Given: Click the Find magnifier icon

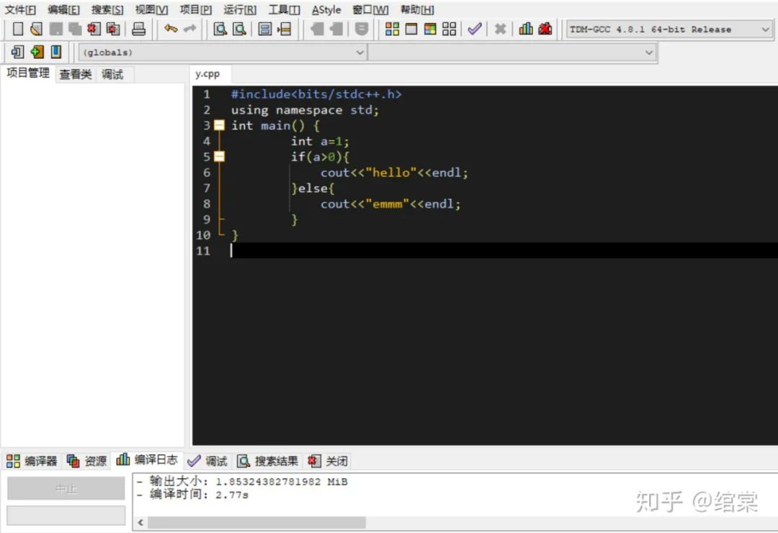Looking at the screenshot, I should click(x=220, y=29).
